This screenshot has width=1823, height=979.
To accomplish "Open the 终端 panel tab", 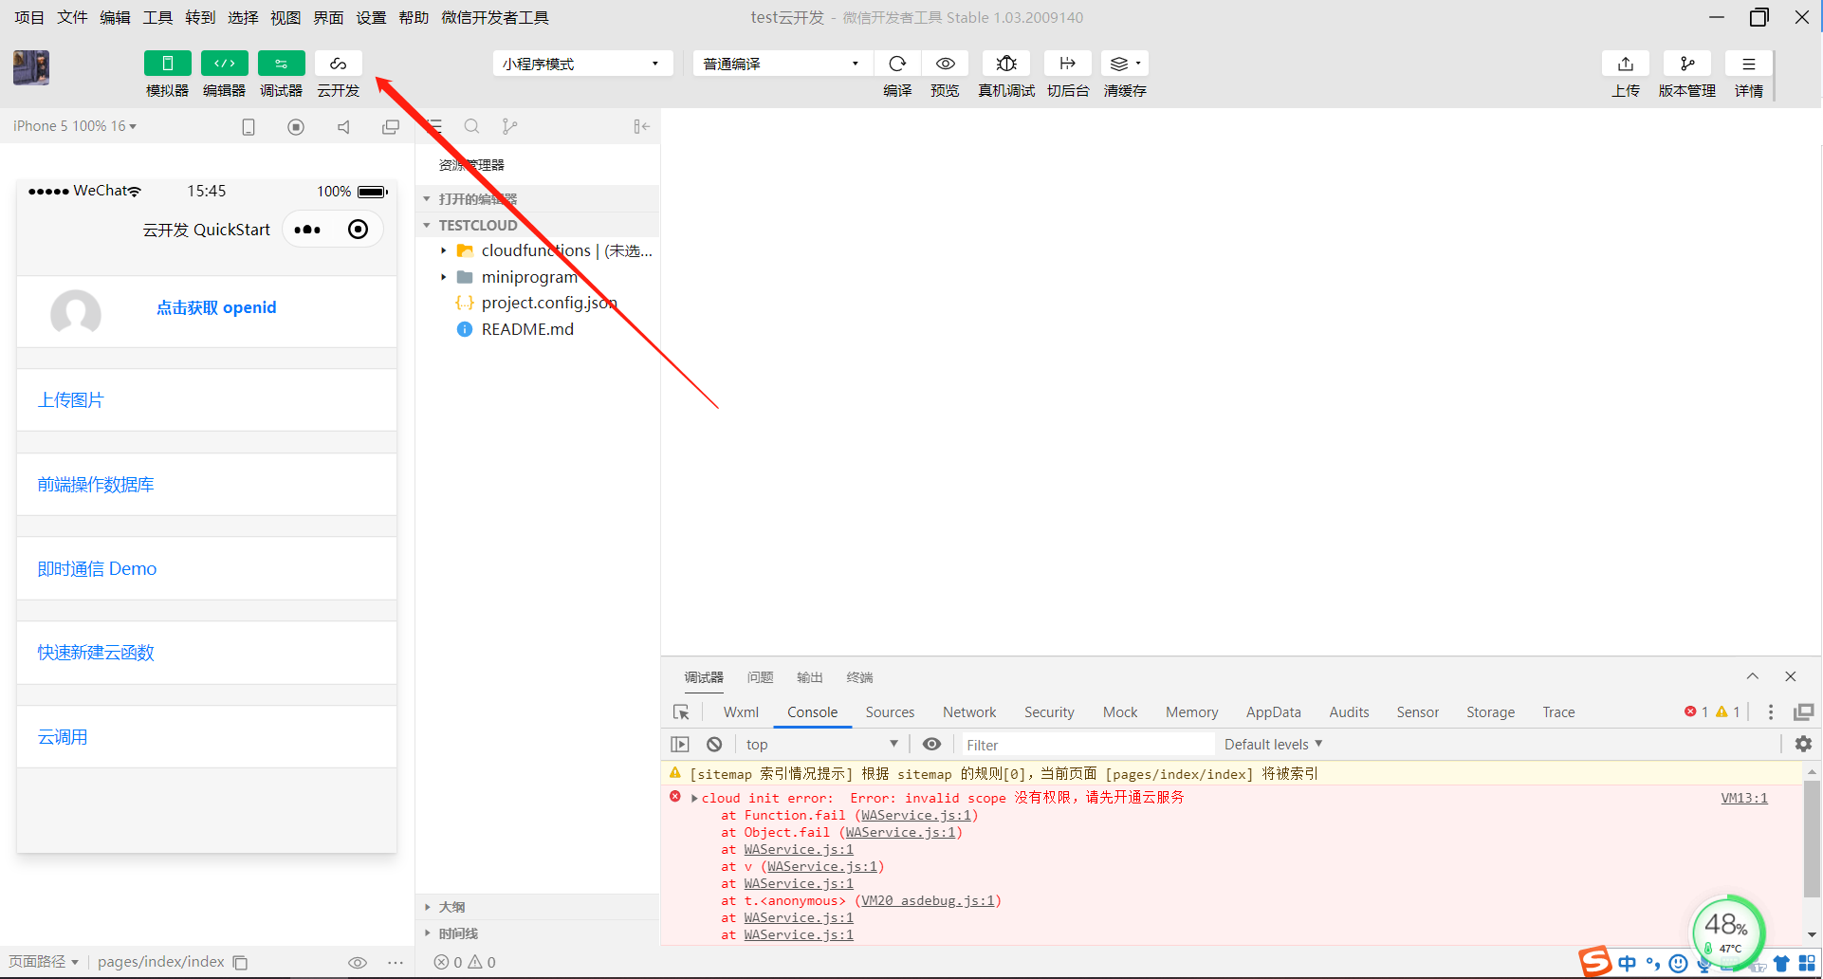I will pyautogui.click(x=859, y=677).
